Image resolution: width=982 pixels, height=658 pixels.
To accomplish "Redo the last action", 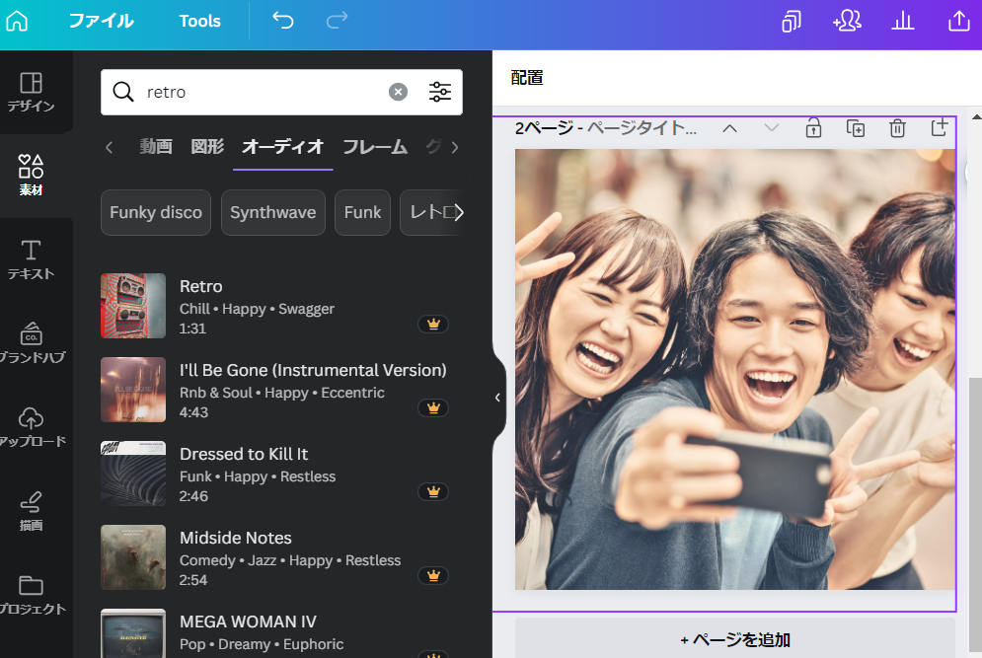I will click(x=337, y=21).
